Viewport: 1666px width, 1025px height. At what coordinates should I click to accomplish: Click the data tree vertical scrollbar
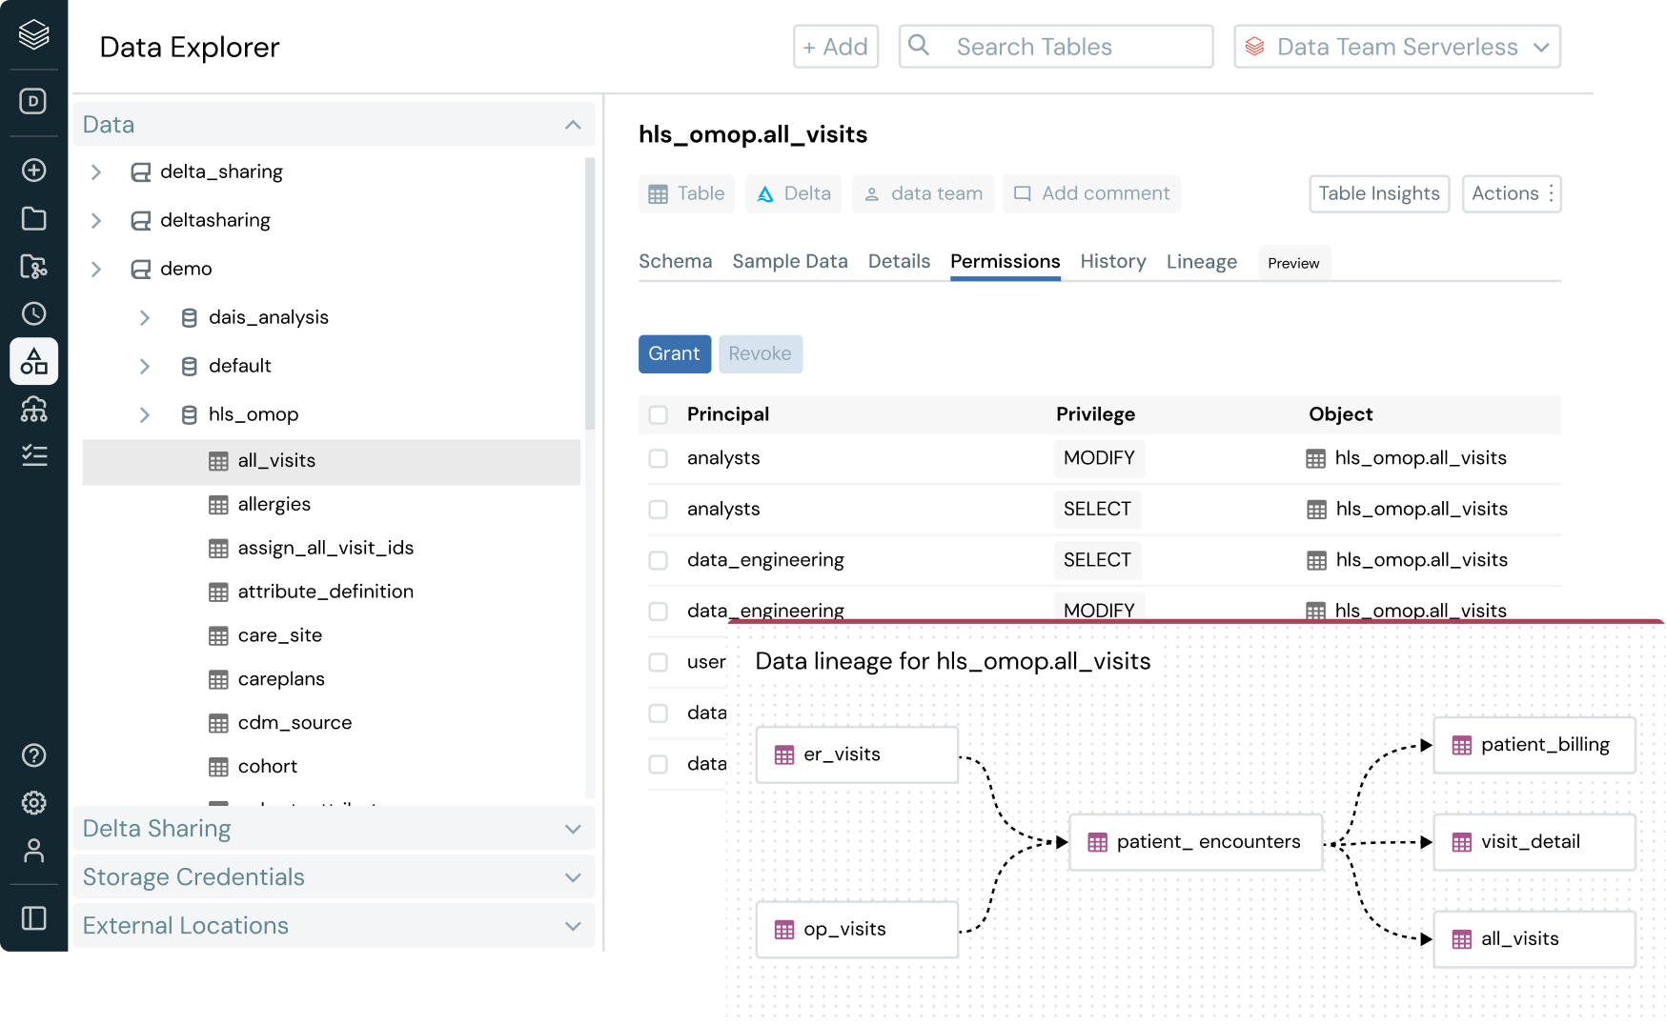tap(589, 295)
